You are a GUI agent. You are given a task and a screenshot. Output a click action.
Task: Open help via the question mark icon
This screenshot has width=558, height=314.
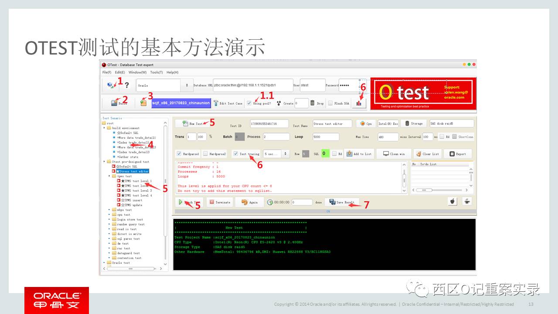127,85
